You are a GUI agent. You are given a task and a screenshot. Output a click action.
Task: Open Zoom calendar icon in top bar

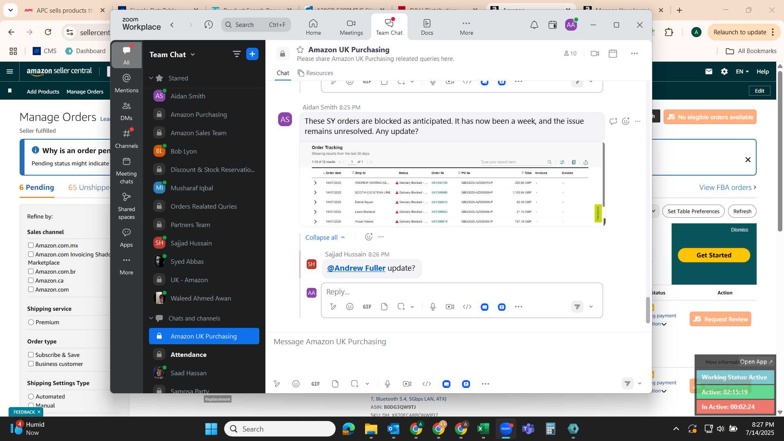pyautogui.click(x=552, y=25)
